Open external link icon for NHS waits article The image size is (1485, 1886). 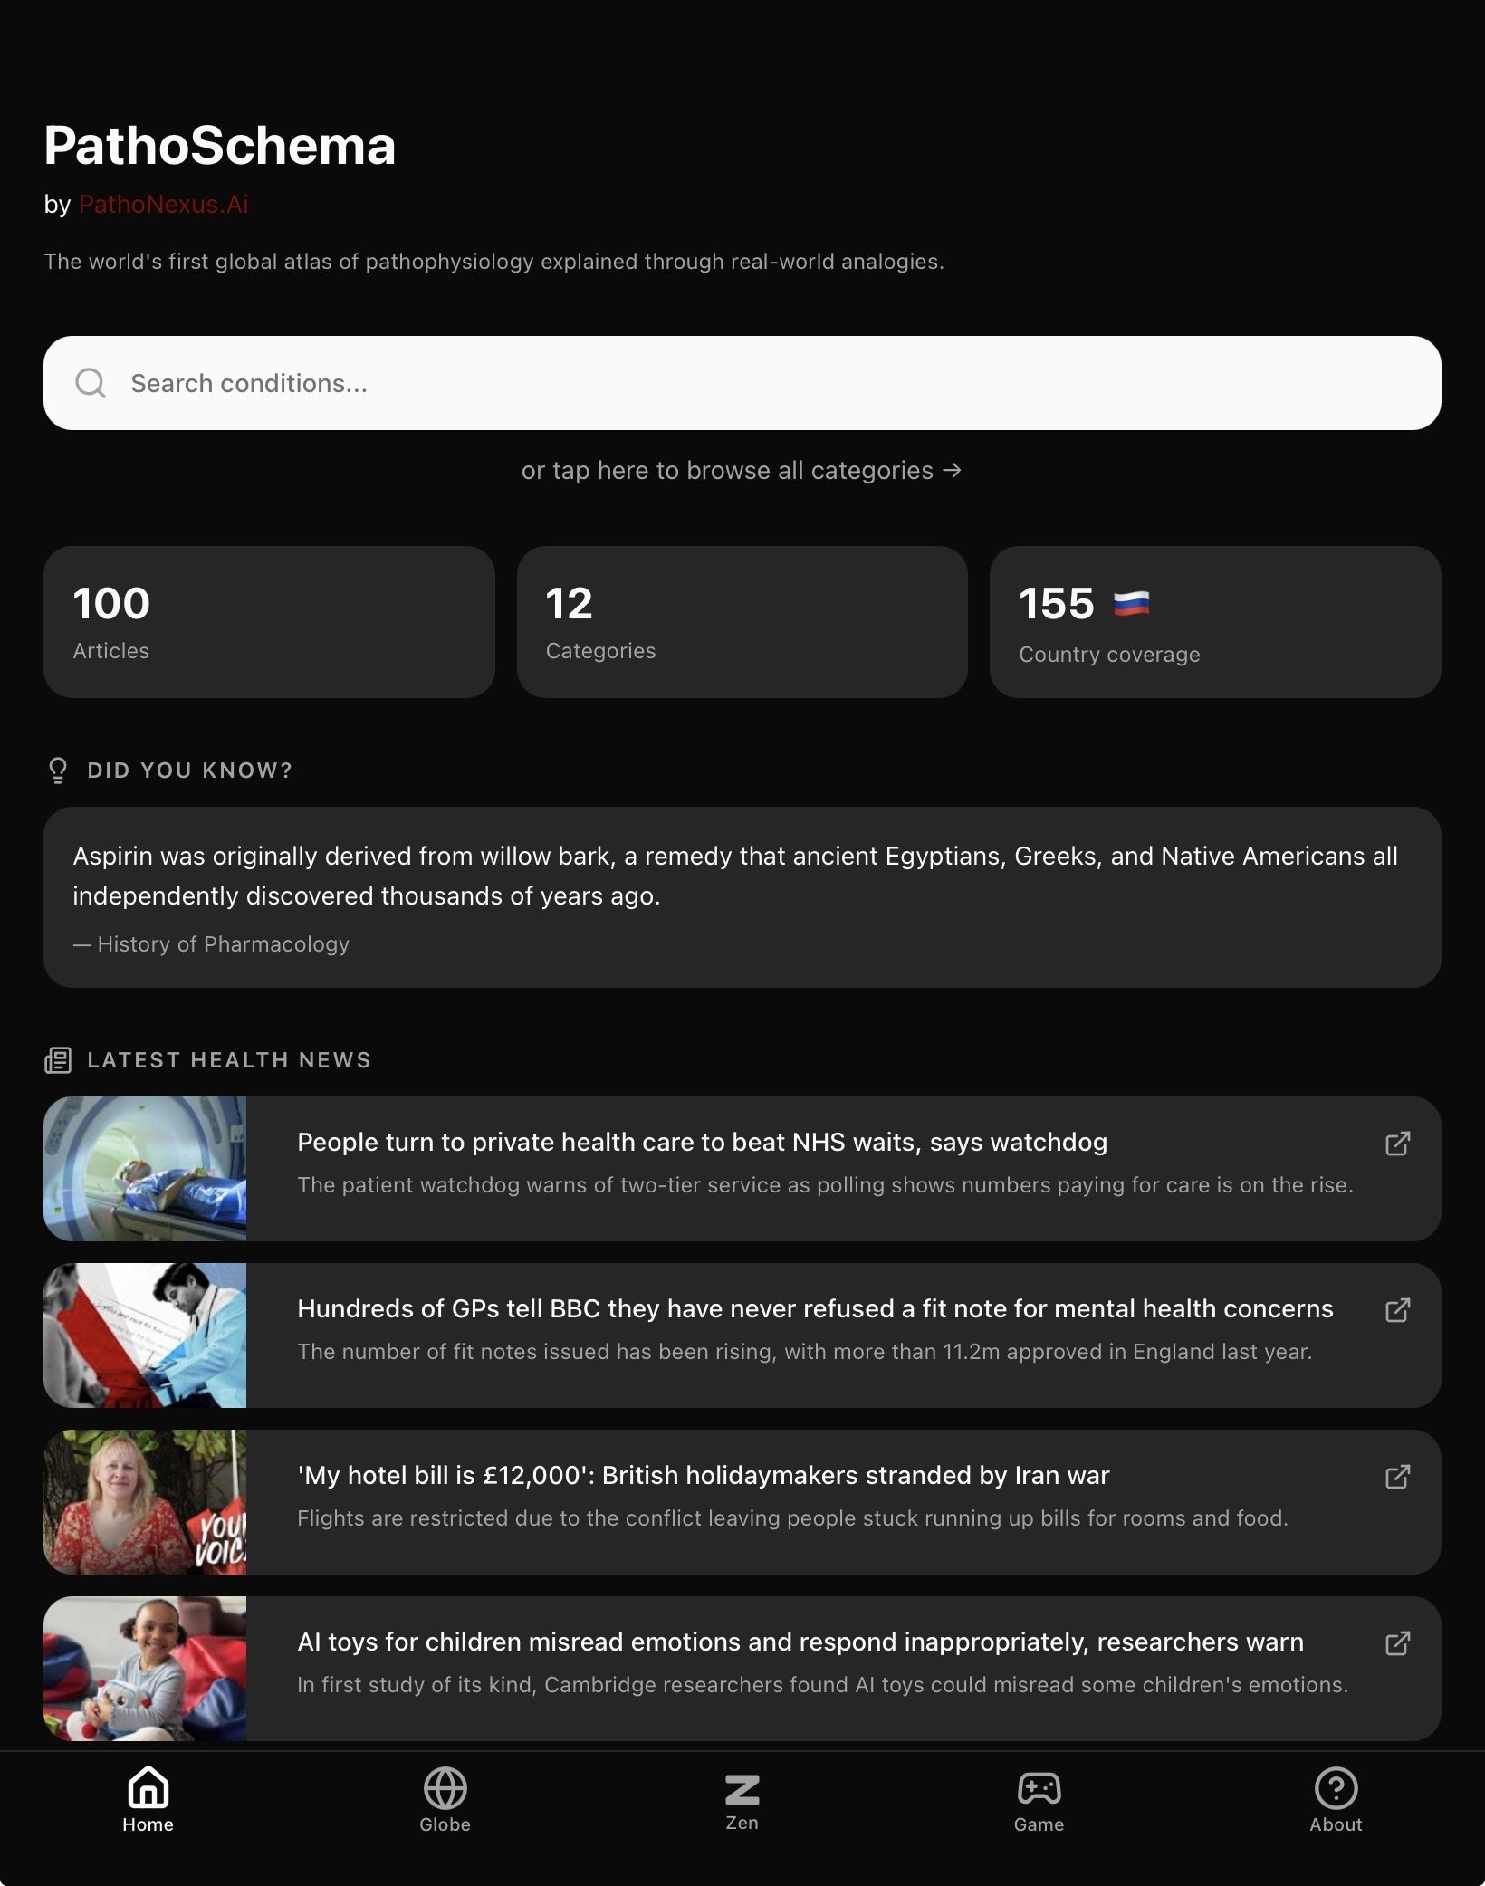coord(1397,1144)
